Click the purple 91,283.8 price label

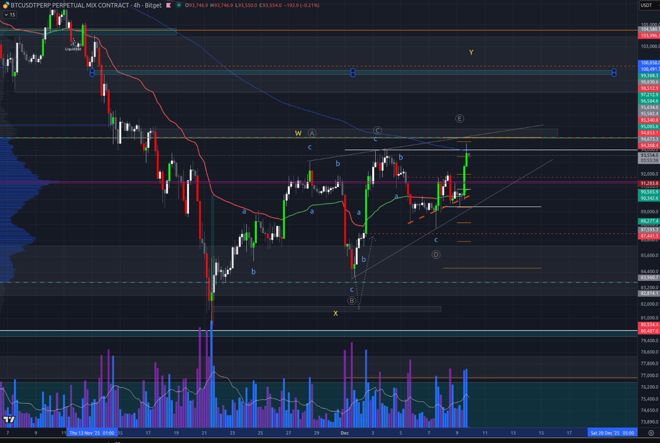click(649, 184)
